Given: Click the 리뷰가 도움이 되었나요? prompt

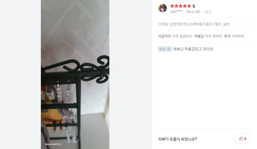Looking at the screenshot, I should pyautogui.click(x=178, y=139).
